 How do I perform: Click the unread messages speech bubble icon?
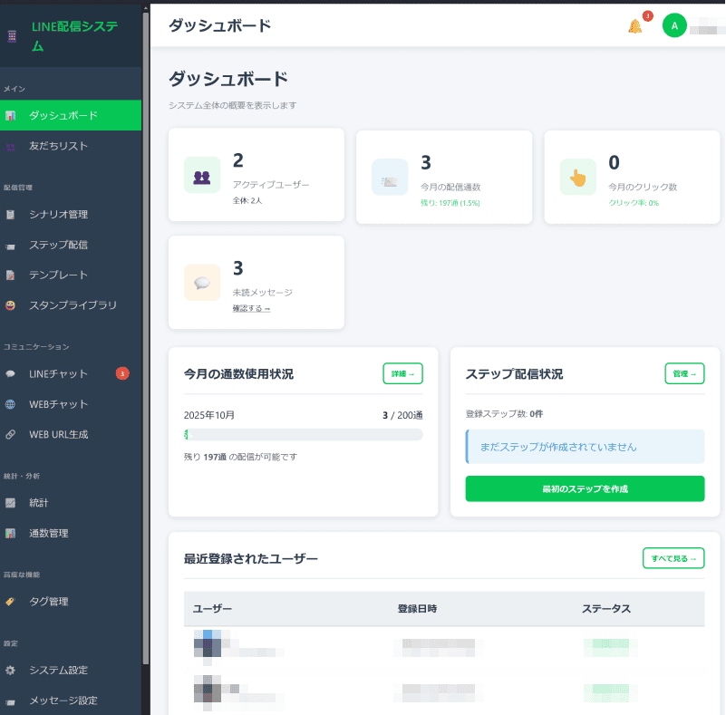click(202, 283)
